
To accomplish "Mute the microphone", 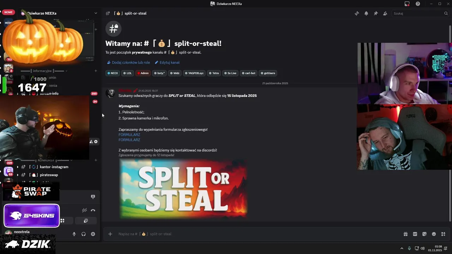I will click(x=74, y=234).
